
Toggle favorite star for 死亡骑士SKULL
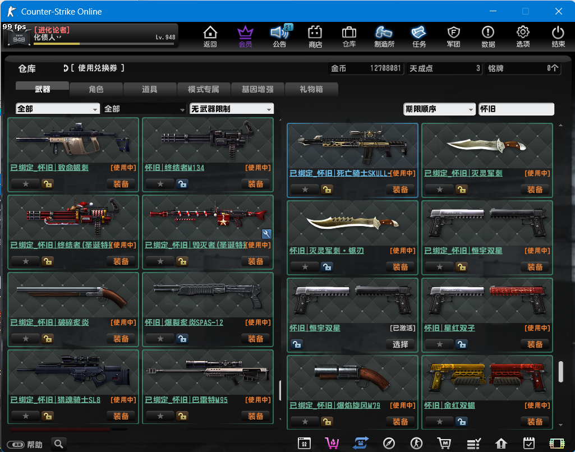(305, 190)
